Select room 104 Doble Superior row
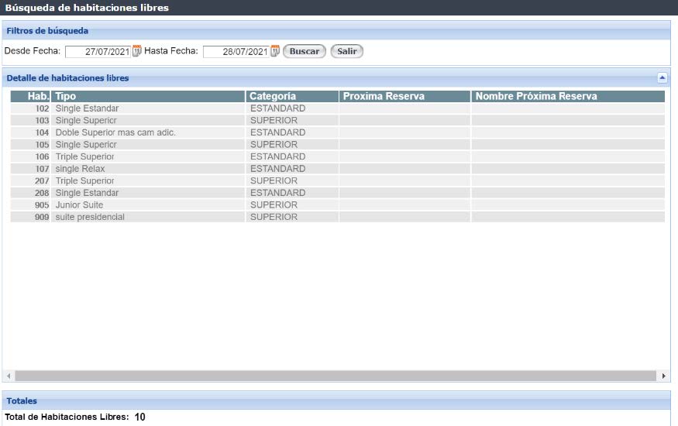Viewport: 678px width, 426px height. point(115,132)
